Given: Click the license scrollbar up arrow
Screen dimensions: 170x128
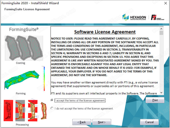Looking at the screenshot, I should (161, 29).
